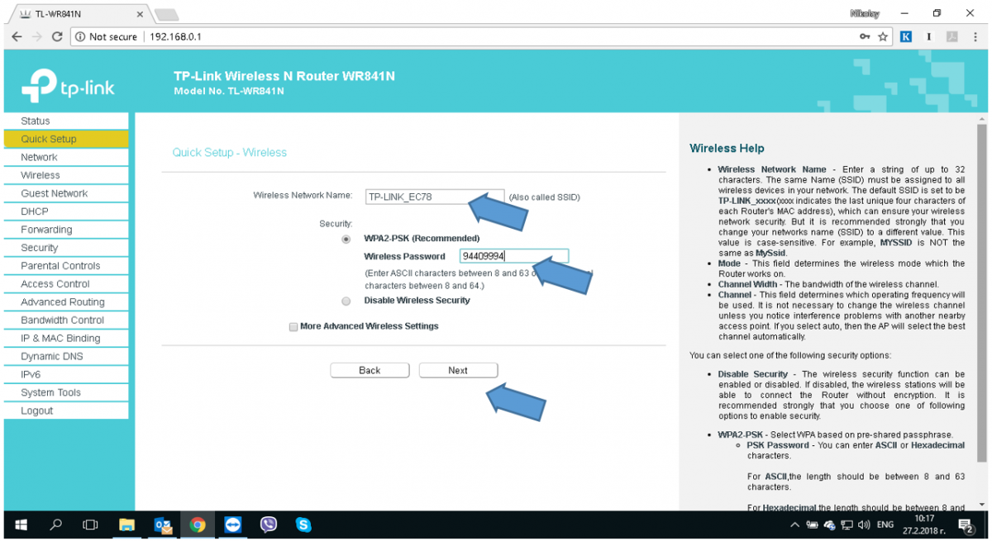
Task: Open the Guest Network menu item
Action: point(66,193)
